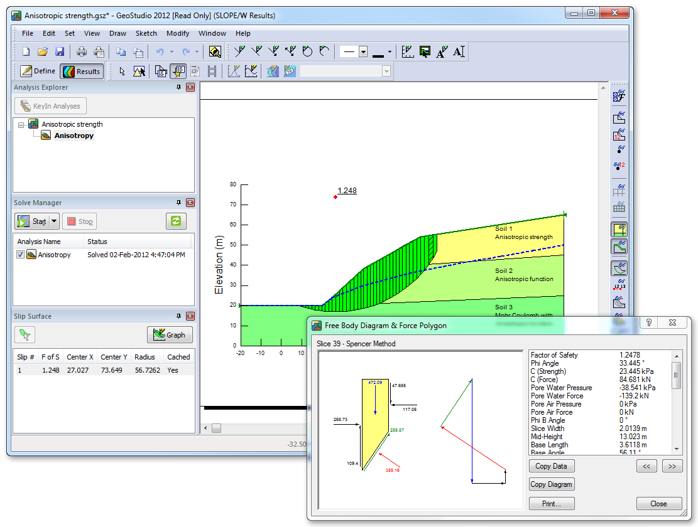
Task: Go to previous slice with << button
Action: 647,466
